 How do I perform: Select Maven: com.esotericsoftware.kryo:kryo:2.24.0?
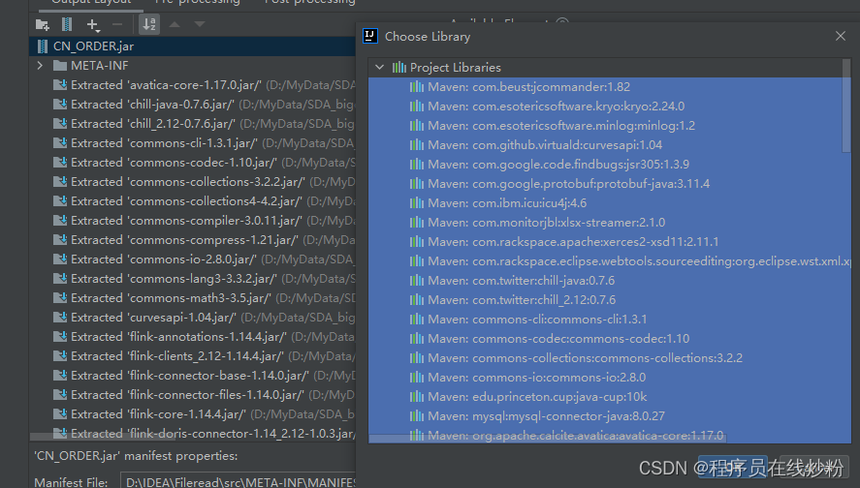(x=606, y=107)
